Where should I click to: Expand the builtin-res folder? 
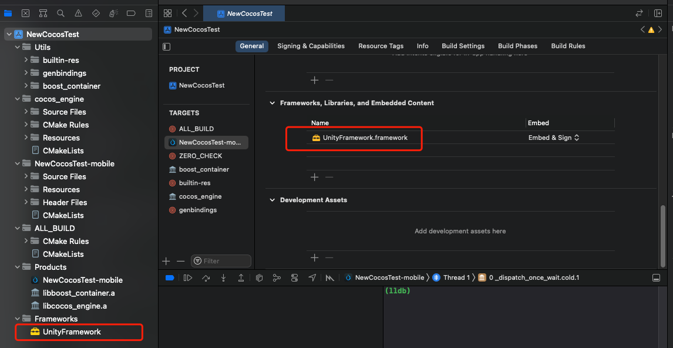coord(26,60)
